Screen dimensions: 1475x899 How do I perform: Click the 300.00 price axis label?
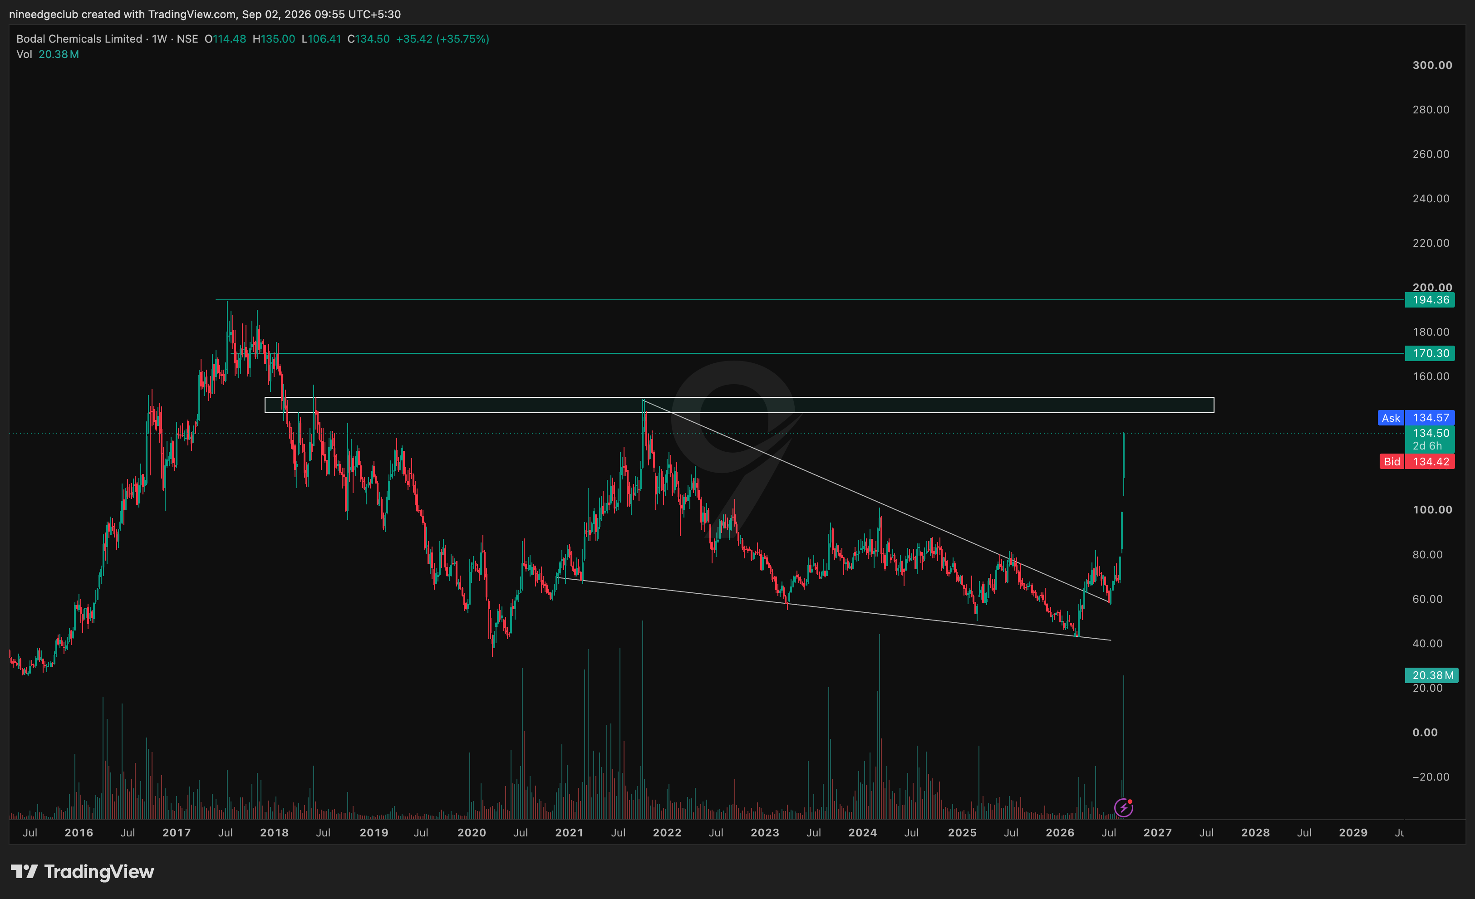tap(1432, 65)
